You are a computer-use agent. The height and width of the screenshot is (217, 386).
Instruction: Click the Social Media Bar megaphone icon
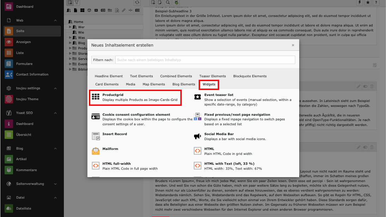coord(198,136)
